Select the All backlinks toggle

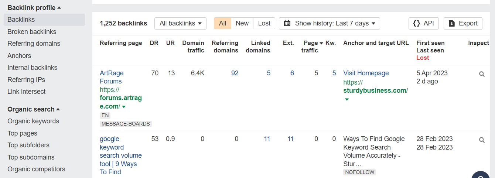tap(222, 23)
